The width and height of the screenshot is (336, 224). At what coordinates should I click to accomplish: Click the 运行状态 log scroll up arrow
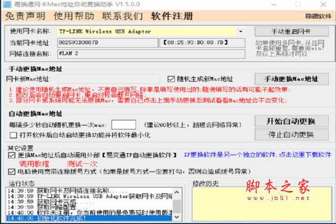click(x=177, y=192)
